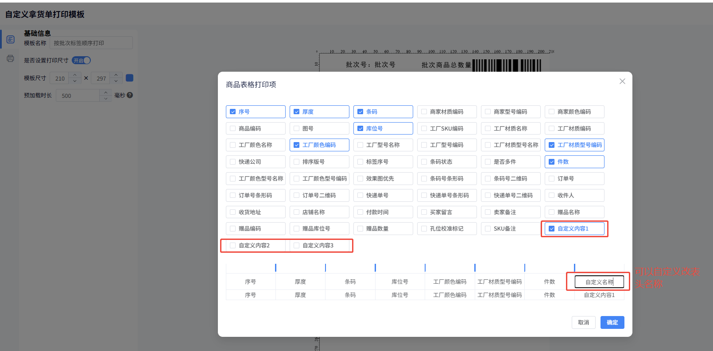Viewport: 713px width, 351px height.
Task: Click the 取消 button
Action: (x=583, y=322)
